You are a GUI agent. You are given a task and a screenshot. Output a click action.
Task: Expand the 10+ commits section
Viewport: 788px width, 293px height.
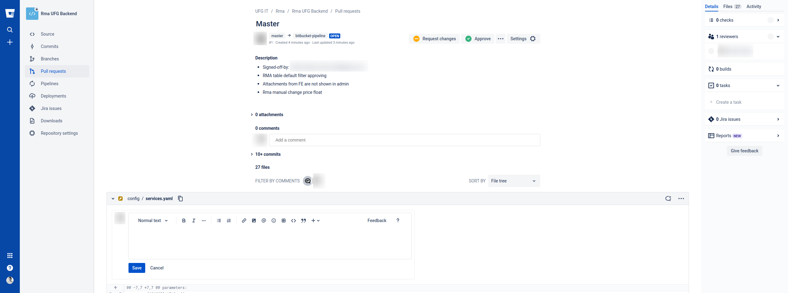click(268, 154)
